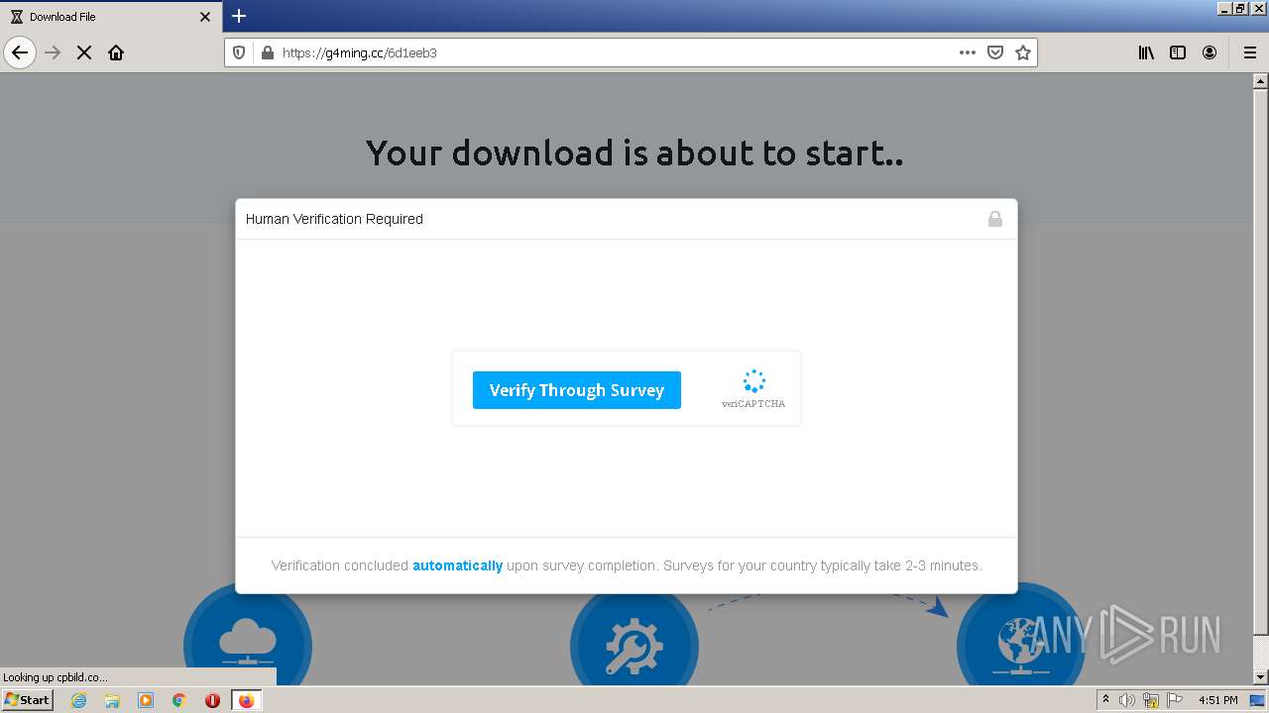
Task: Click the page scrollbar up arrow
Action: pos(1261,81)
